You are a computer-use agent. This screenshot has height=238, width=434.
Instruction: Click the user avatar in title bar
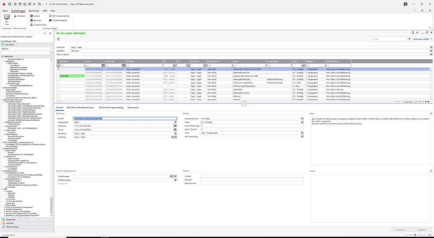405,4
